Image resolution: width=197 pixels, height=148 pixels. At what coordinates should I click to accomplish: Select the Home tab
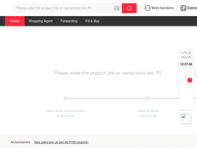click(x=15, y=21)
